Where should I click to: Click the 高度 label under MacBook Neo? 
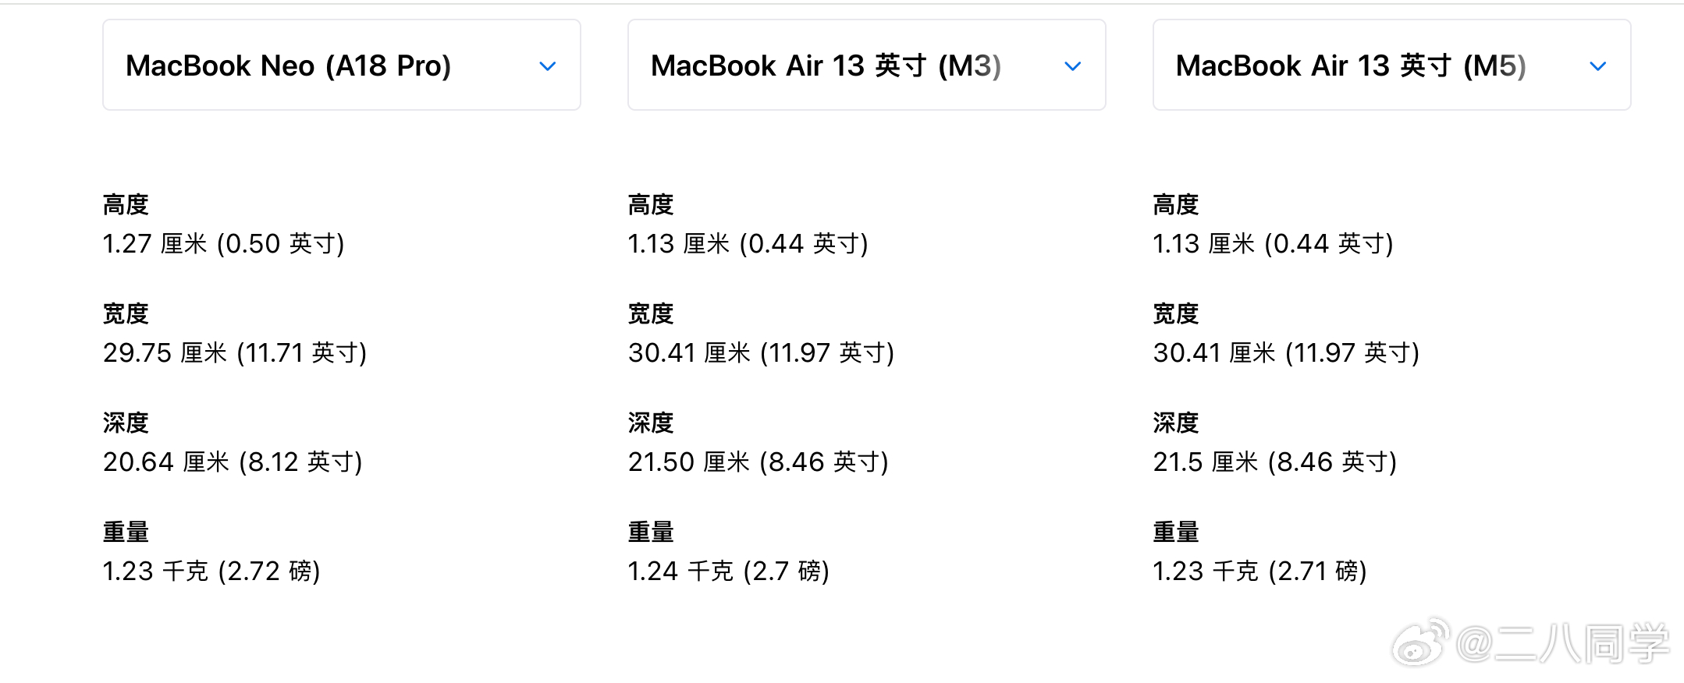[x=126, y=204]
